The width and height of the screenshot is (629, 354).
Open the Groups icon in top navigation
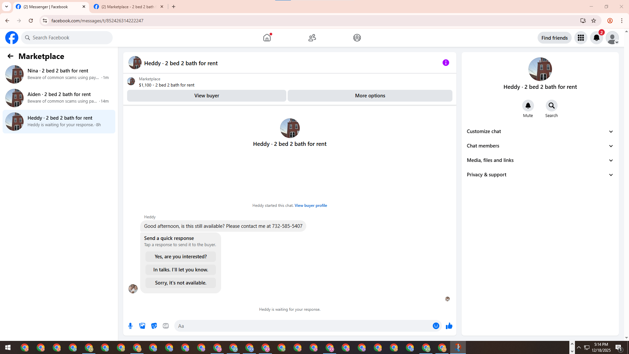[x=357, y=38]
